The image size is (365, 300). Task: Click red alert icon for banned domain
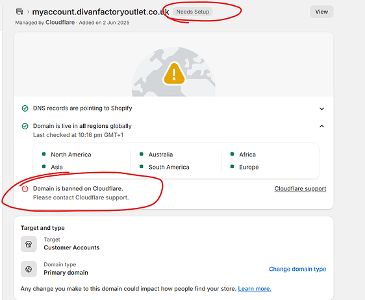point(25,189)
